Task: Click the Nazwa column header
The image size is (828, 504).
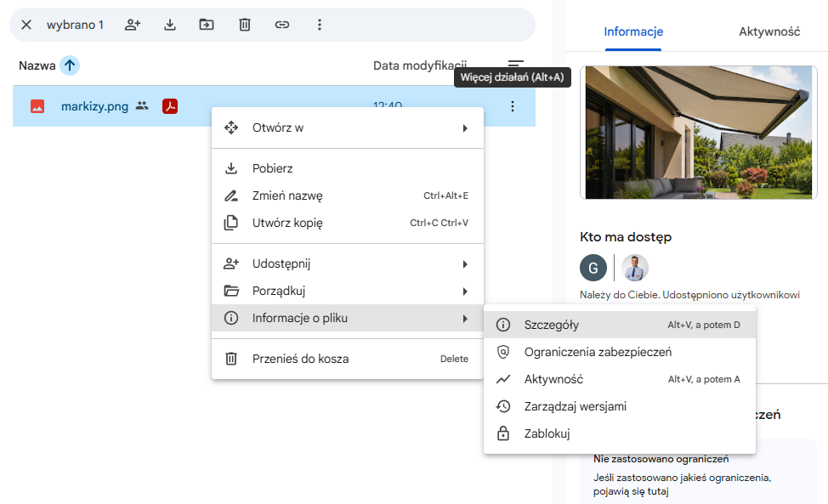Action: [37, 65]
